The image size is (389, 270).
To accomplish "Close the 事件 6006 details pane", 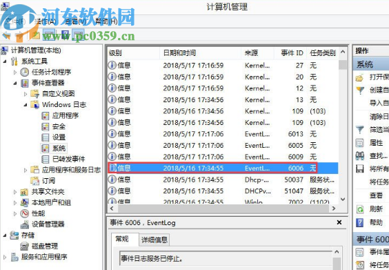I will (339, 222).
